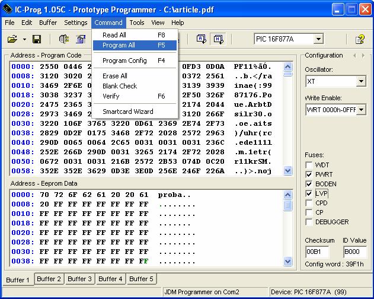
Task: Click 'Config word : 39F1h' text
Action: point(334,264)
